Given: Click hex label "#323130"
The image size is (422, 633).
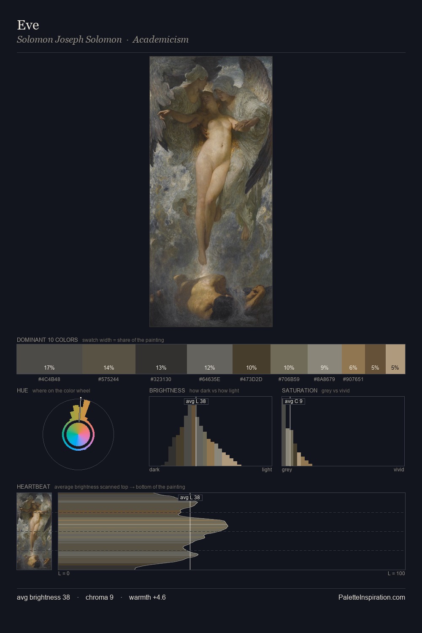Looking at the screenshot, I should 161,379.
